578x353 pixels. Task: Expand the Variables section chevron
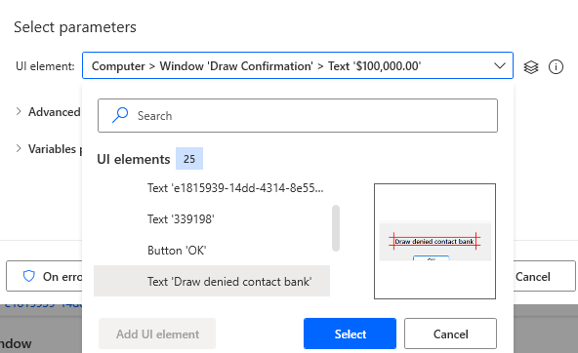point(19,149)
